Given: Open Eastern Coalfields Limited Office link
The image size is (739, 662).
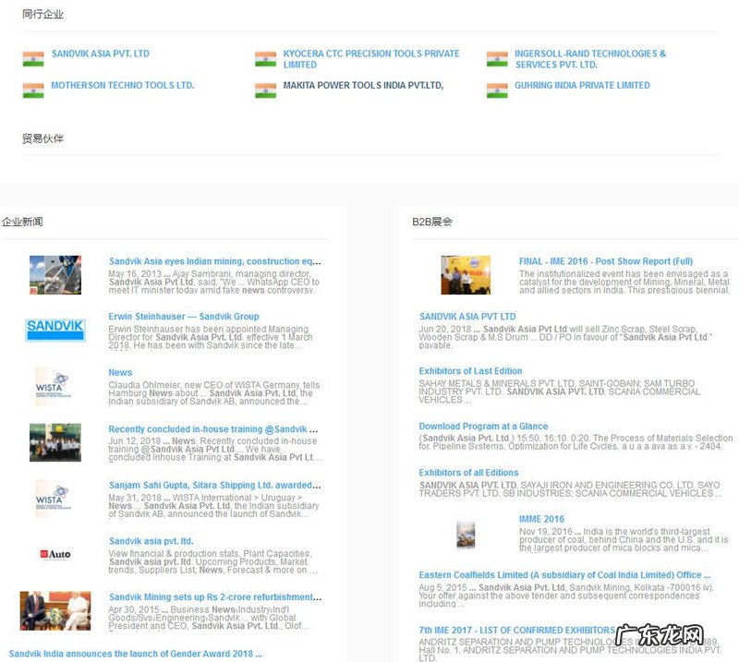Looking at the screenshot, I should point(564,575).
